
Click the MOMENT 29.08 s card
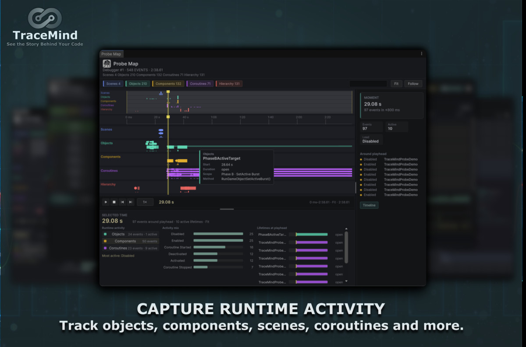tap(391, 105)
